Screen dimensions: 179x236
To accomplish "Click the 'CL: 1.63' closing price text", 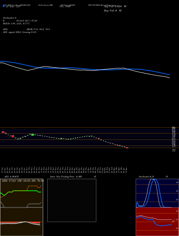I will click(x=65, y=6).
